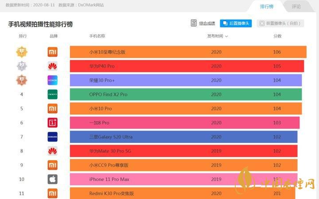Switch to the 排行榜 tab
Image resolution: width=319 pixels, height=199 pixels.
[x=267, y=7]
